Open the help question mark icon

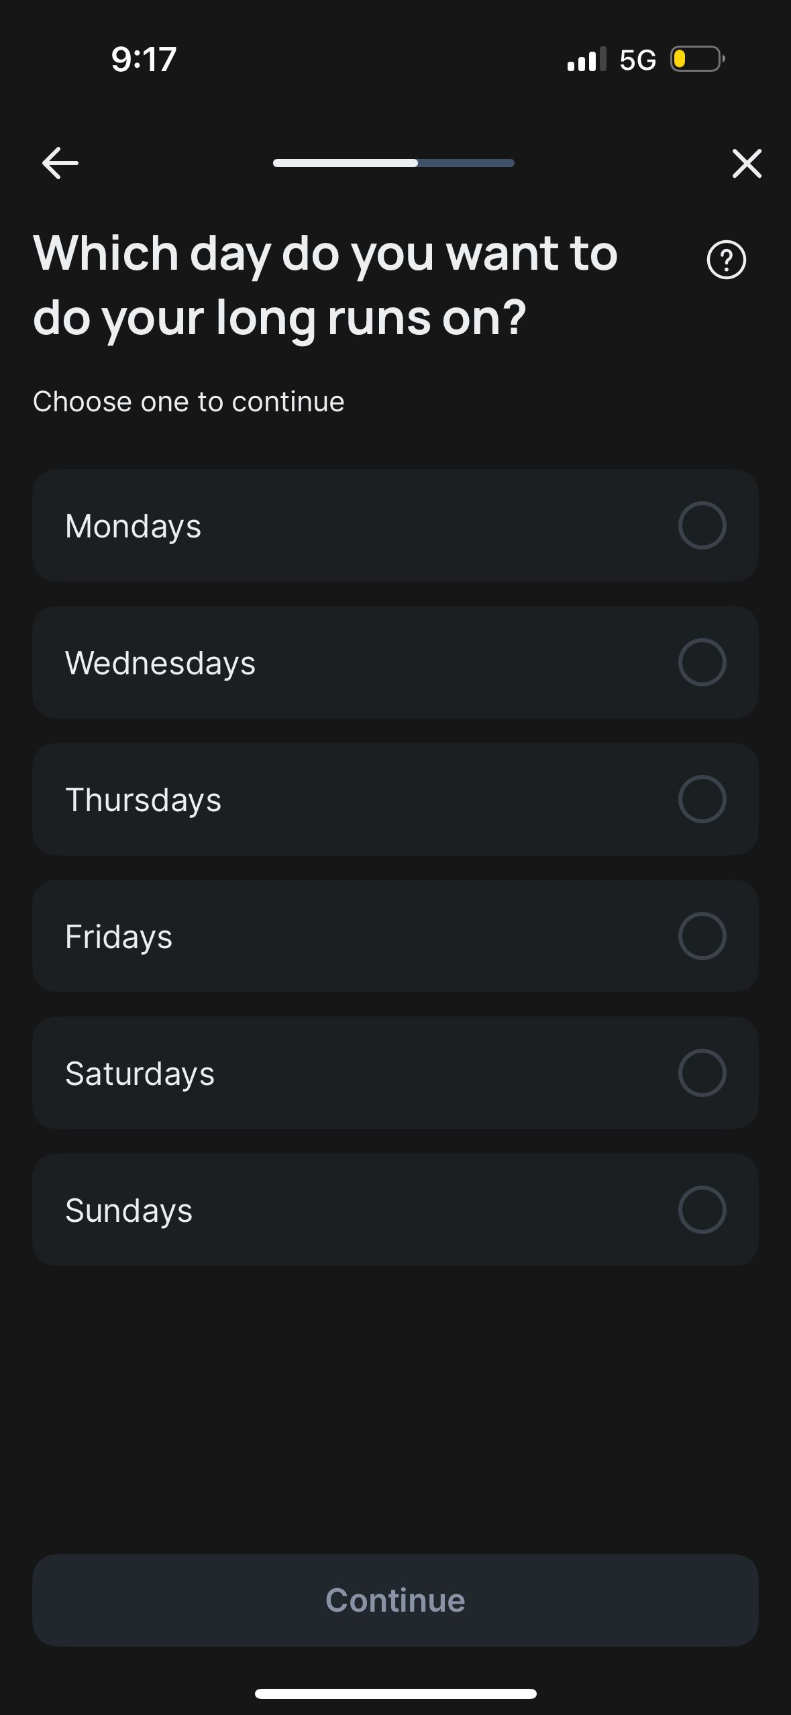pos(726,260)
